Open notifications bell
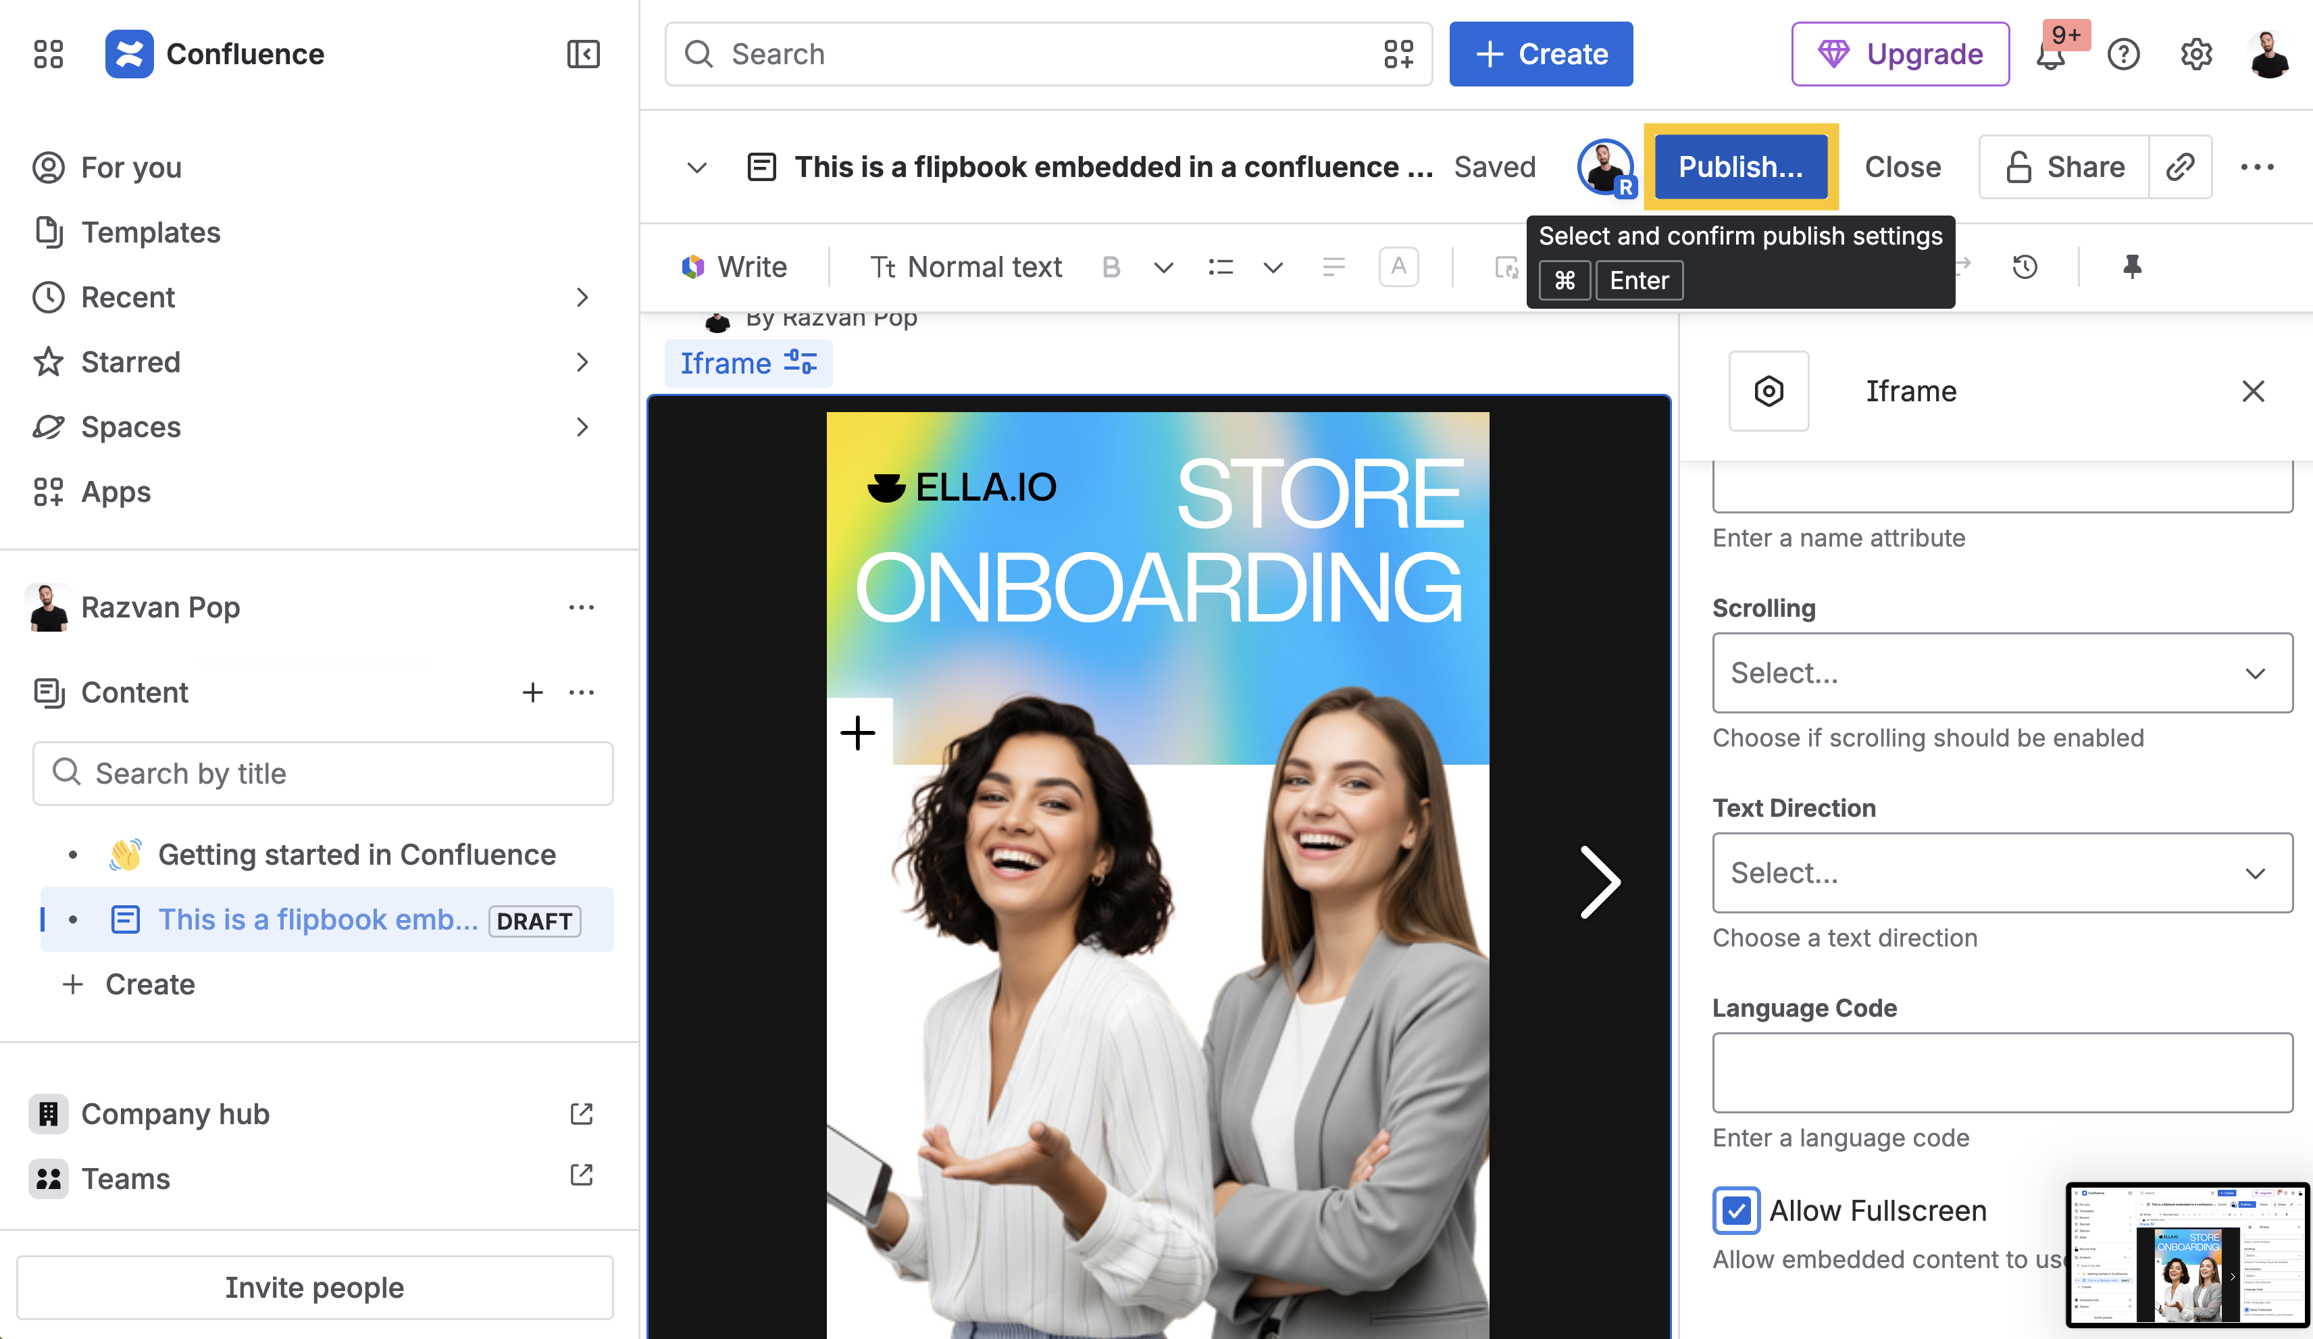The image size is (2313, 1339). pyautogui.click(x=2050, y=54)
